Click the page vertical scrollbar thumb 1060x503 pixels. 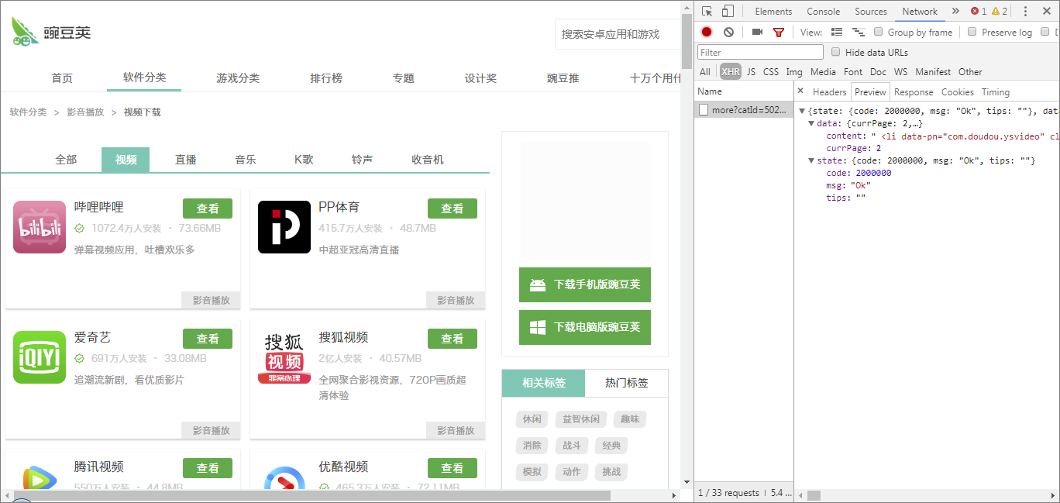pos(687,43)
